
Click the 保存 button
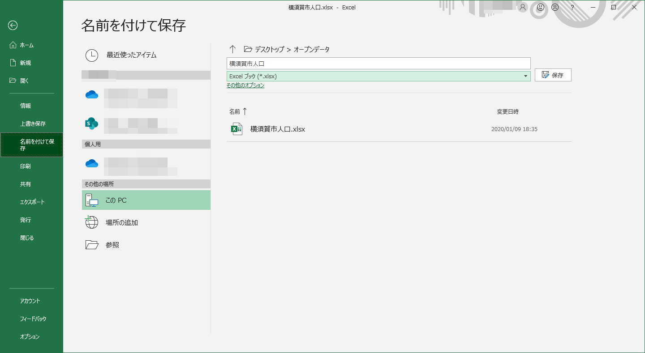coord(553,75)
